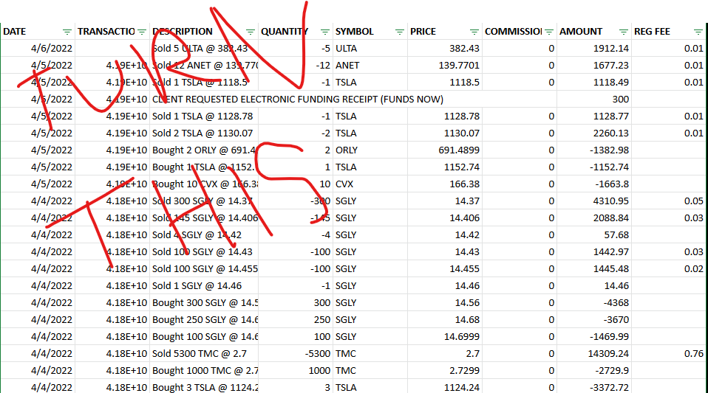
Task: Select the description Sold 1 TSLA @ 1128.78
Action: [x=204, y=116]
